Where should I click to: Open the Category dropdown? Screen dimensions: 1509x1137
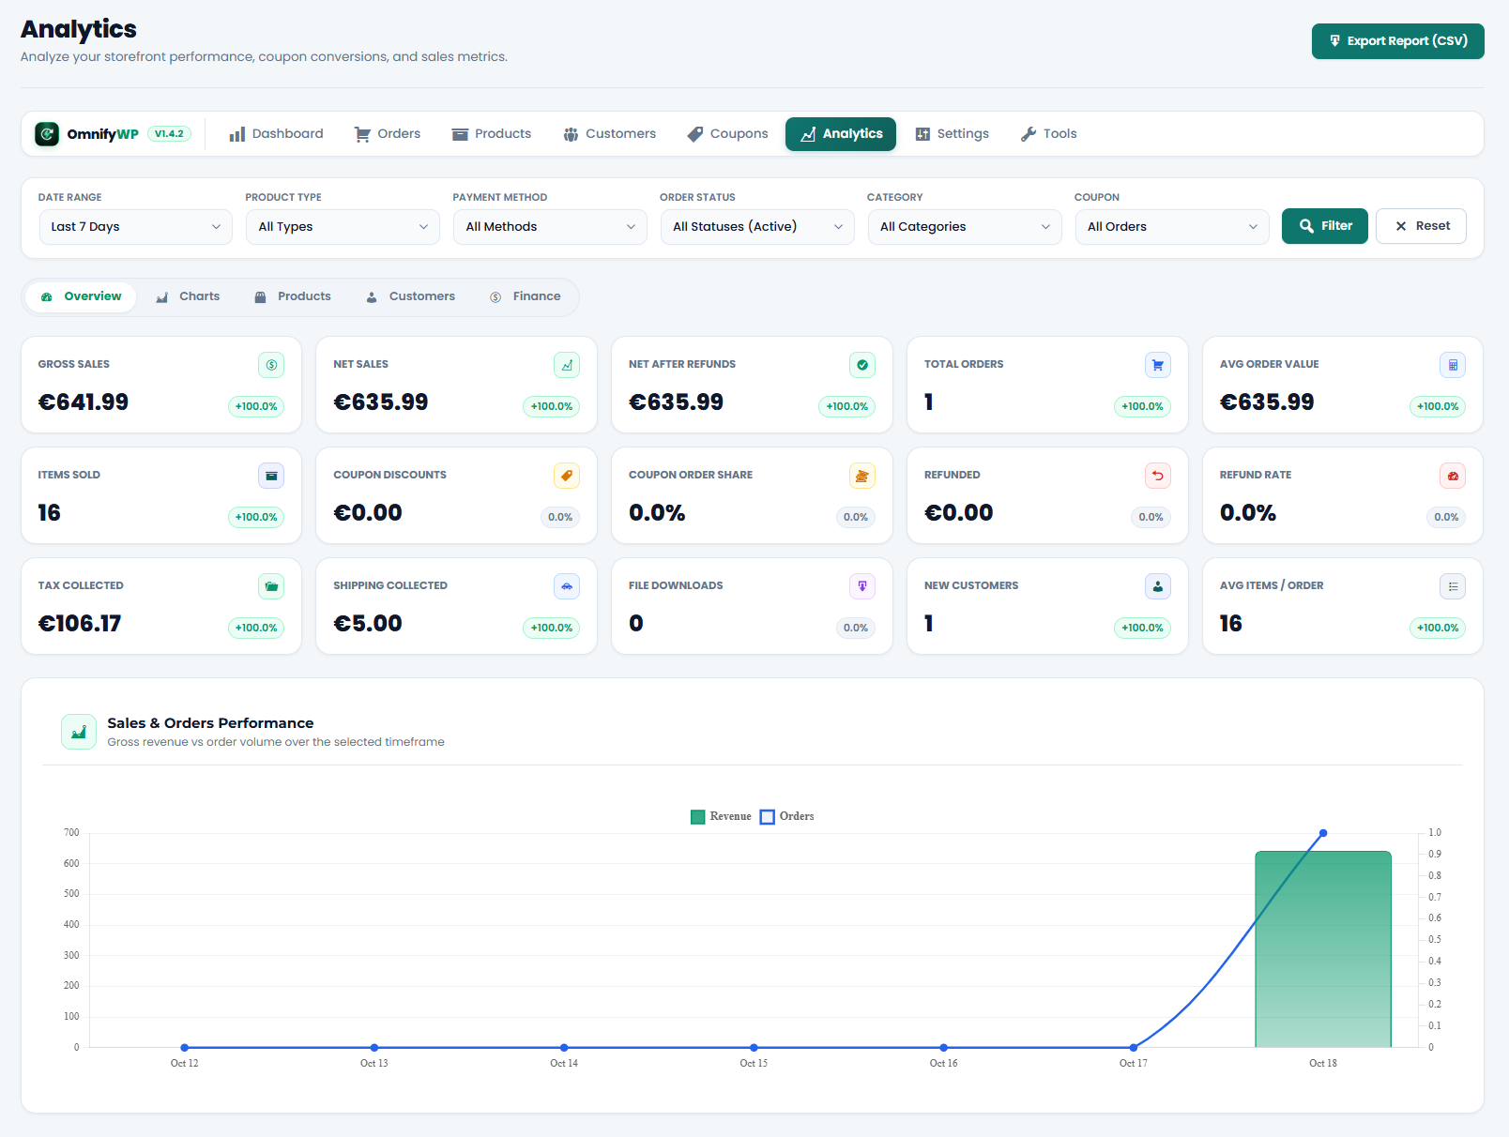(x=965, y=227)
